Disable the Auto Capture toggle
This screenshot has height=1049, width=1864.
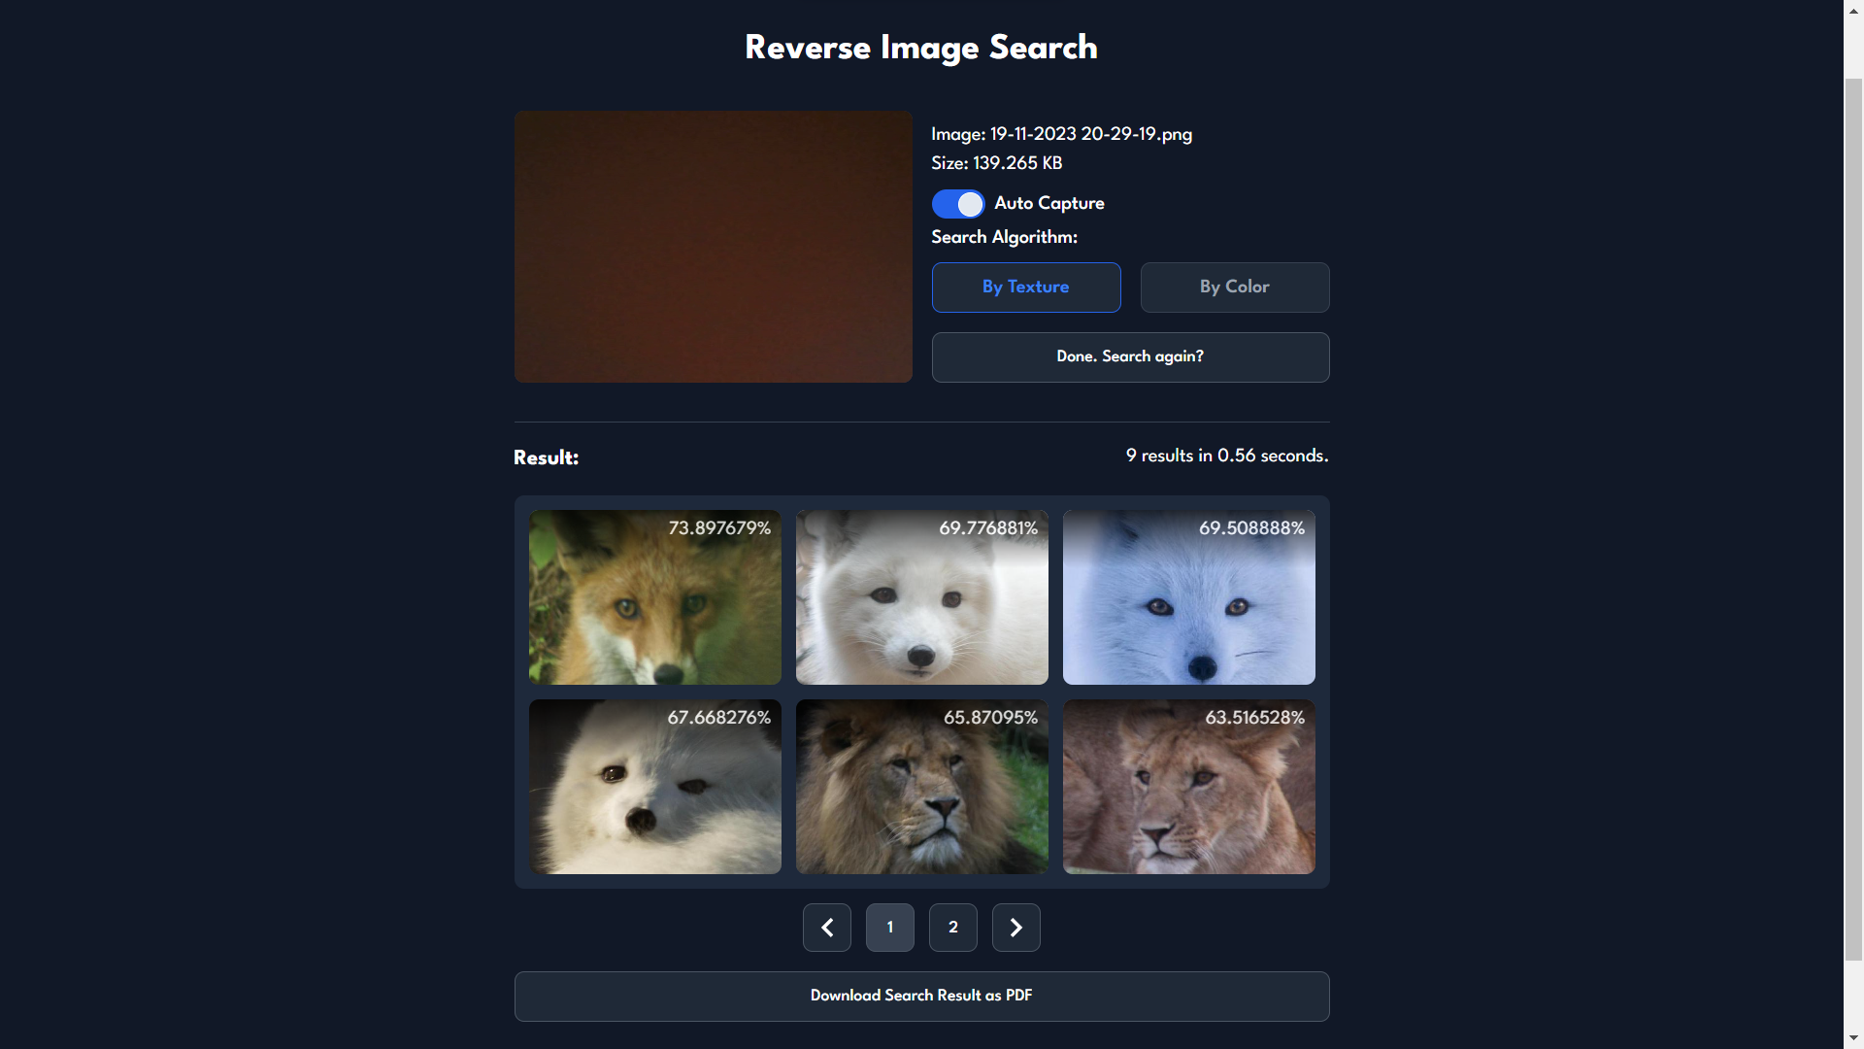point(957,204)
